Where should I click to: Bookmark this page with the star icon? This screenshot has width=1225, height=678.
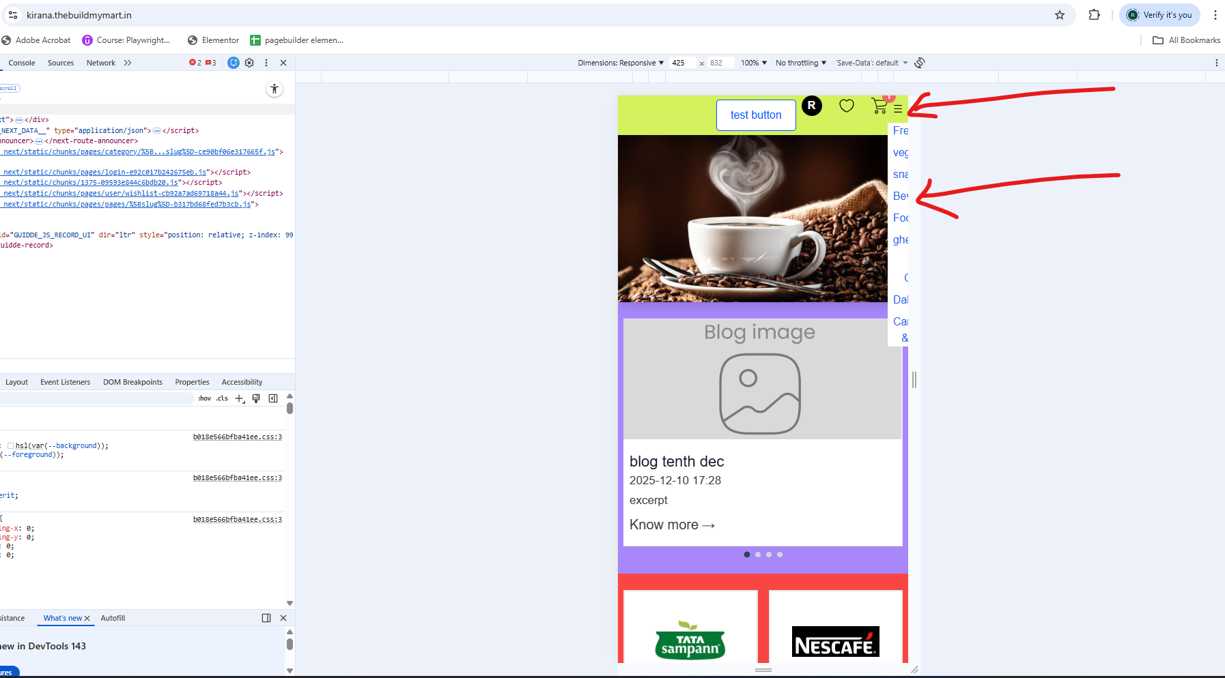click(1060, 15)
